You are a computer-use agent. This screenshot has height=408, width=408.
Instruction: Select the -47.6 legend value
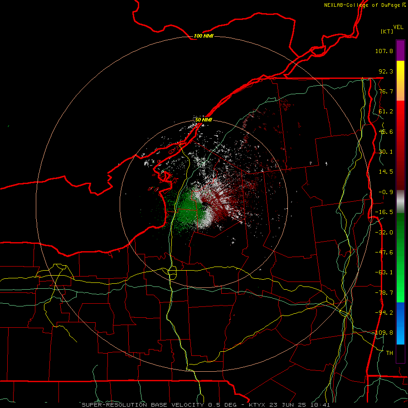pos(384,253)
